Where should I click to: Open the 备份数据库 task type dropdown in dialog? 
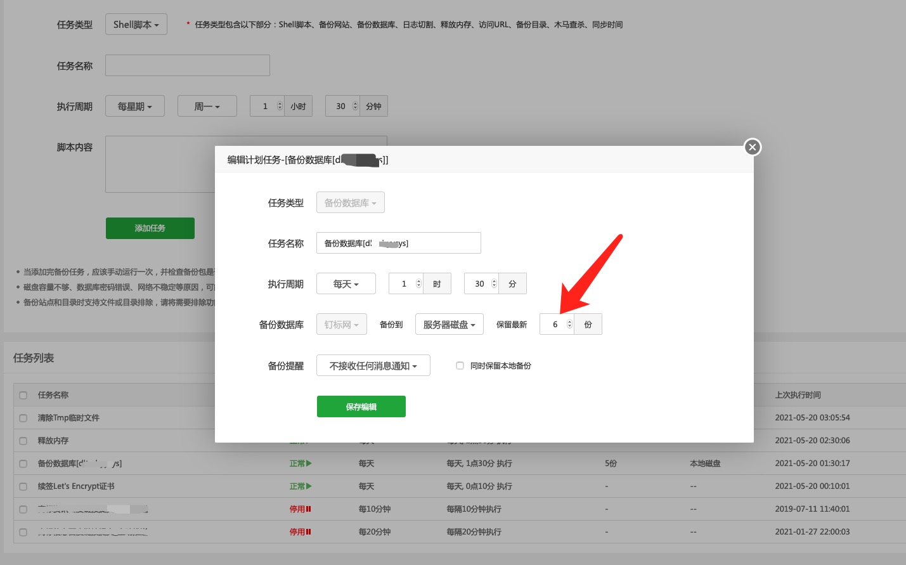coord(351,202)
